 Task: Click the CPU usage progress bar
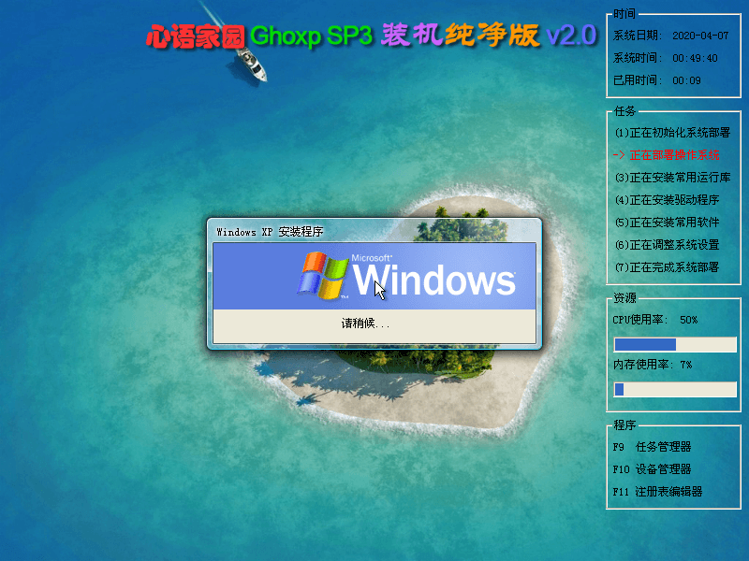click(675, 344)
